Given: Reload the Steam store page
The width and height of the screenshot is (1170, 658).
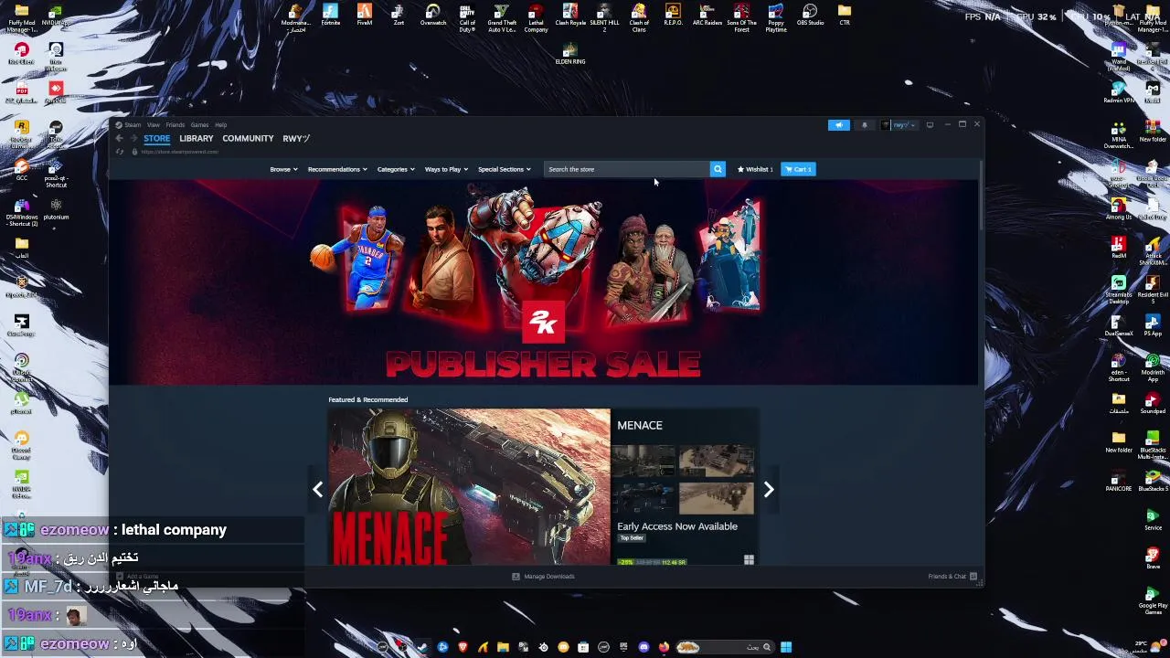Looking at the screenshot, I should [x=119, y=152].
